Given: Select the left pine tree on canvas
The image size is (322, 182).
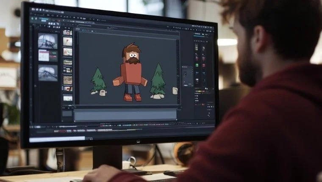Looking at the screenshot, I should [98, 80].
